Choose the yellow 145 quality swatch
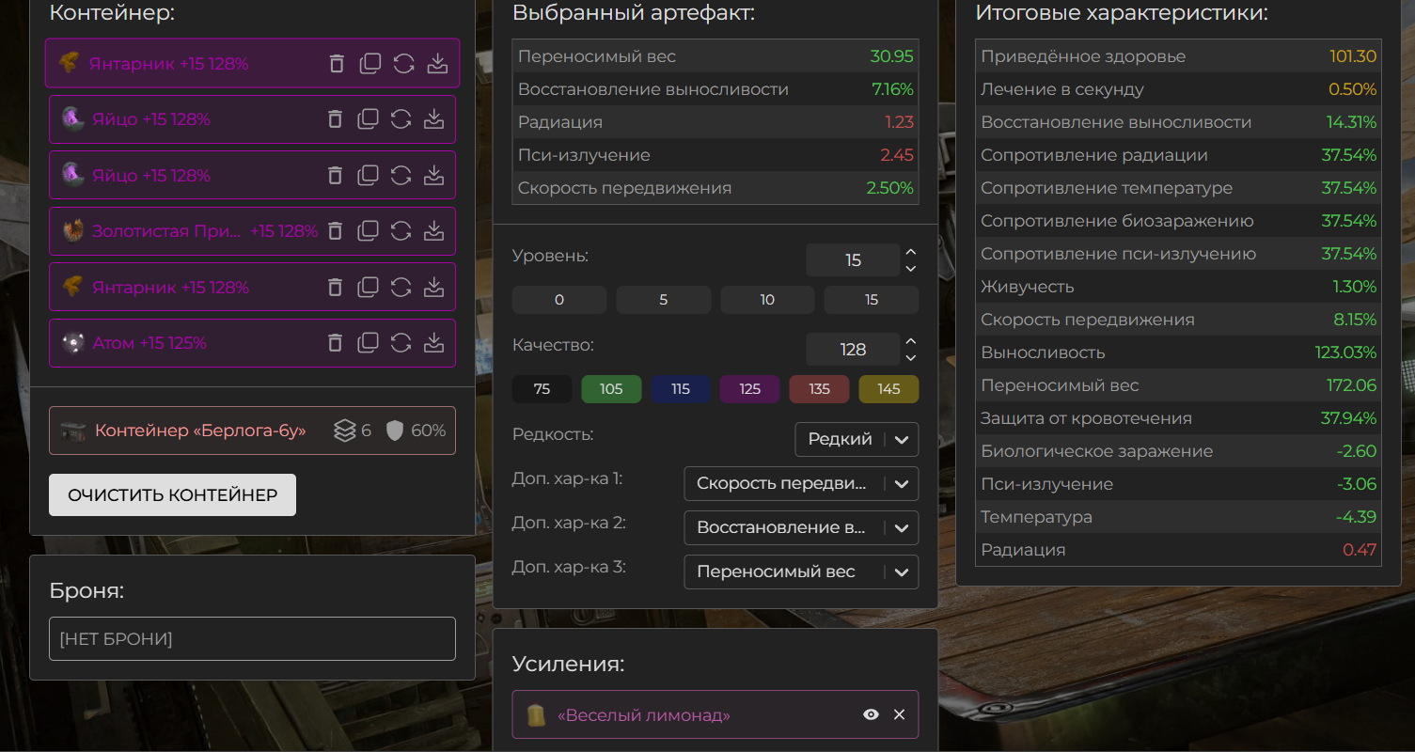Image resolution: width=1415 pixels, height=752 pixels. click(888, 389)
